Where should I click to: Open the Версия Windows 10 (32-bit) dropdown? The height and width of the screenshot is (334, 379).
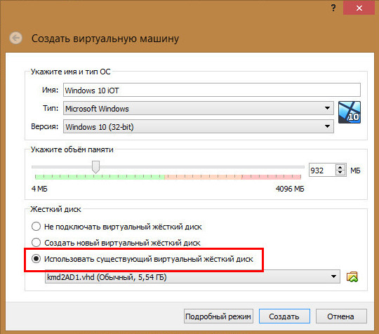199,126
